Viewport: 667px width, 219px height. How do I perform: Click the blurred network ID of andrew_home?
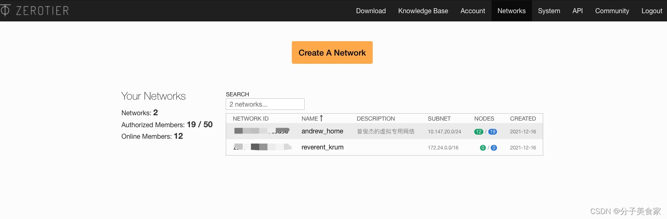(262, 131)
